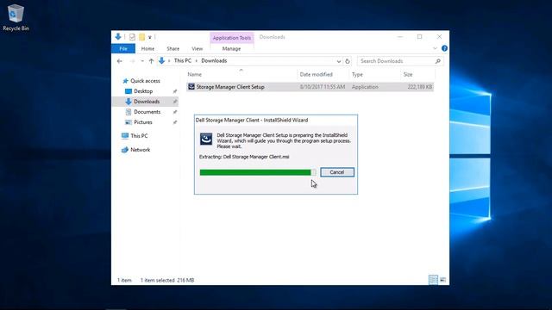
Task: Open the File ribbon tab
Action: 123,48
